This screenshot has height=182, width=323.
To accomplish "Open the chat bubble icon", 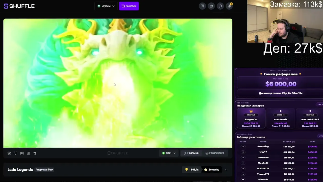I will click(220, 6).
